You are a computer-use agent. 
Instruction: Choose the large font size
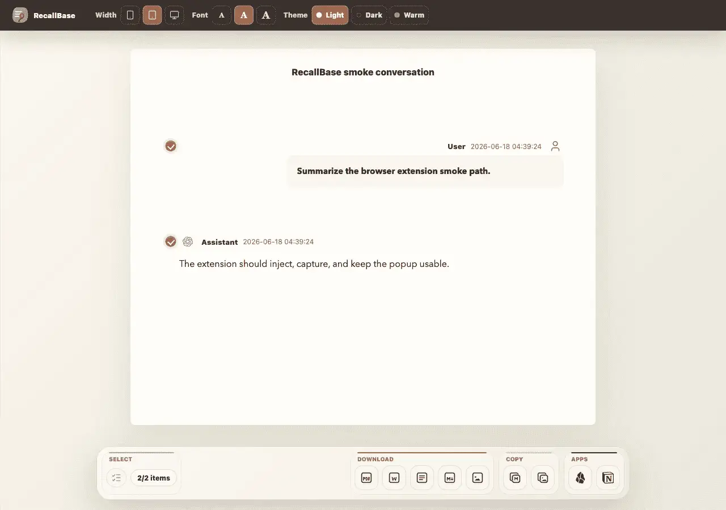(266, 15)
